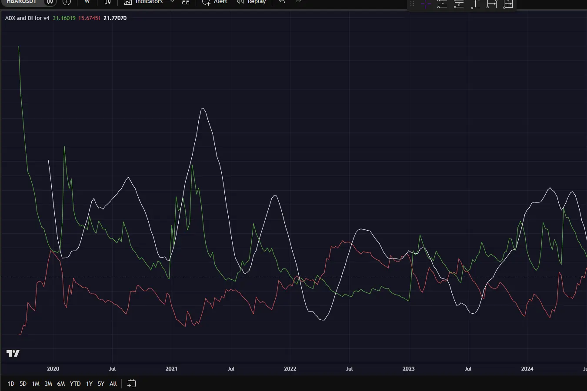Open the indicator templates grid icon
Image resolution: width=587 pixels, height=391 pixels.
tap(186, 2)
